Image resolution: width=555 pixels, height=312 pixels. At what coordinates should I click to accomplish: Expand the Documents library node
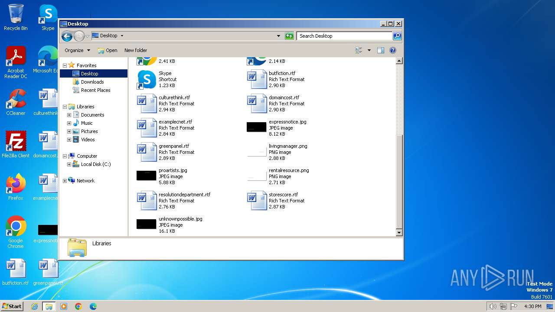tap(69, 115)
